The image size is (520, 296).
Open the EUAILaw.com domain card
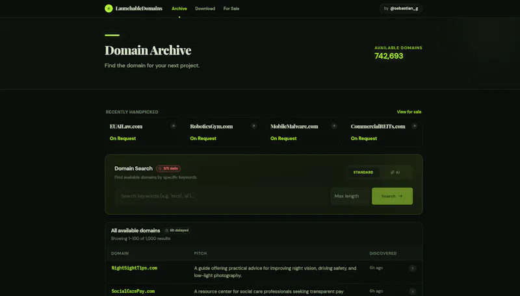click(143, 132)
